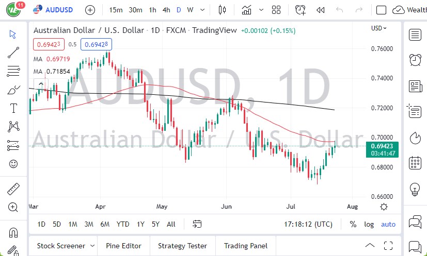Image resolution: width=427 pixels, height=256 pixels.
Task: Click the bar replay rewind icon
Action: click(320, 10)
